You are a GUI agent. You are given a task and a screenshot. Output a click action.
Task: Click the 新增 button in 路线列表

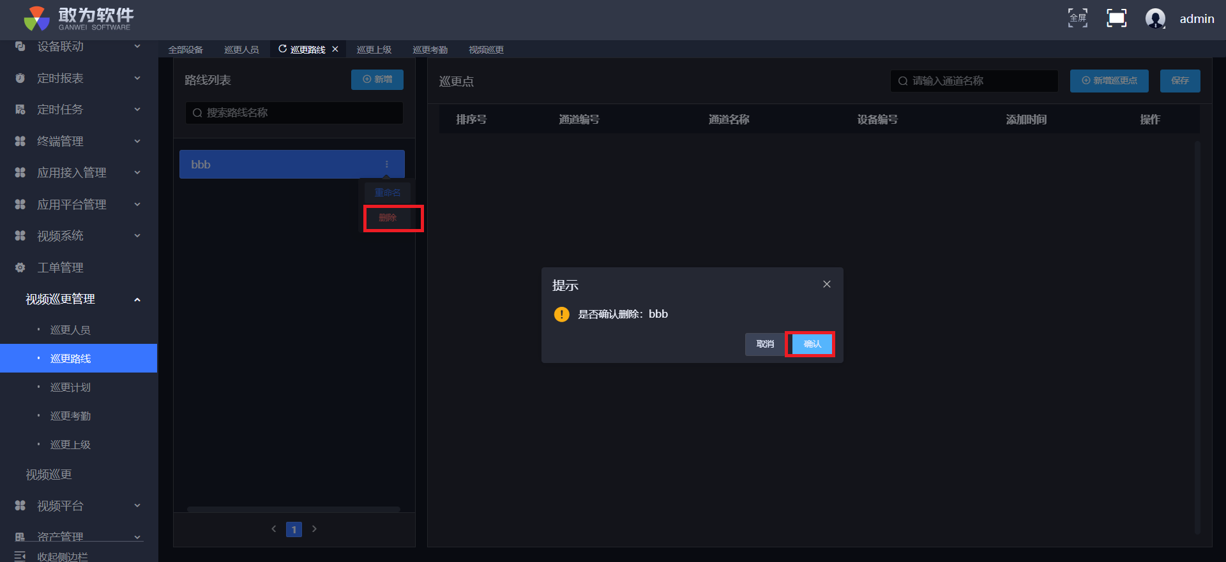377,80
